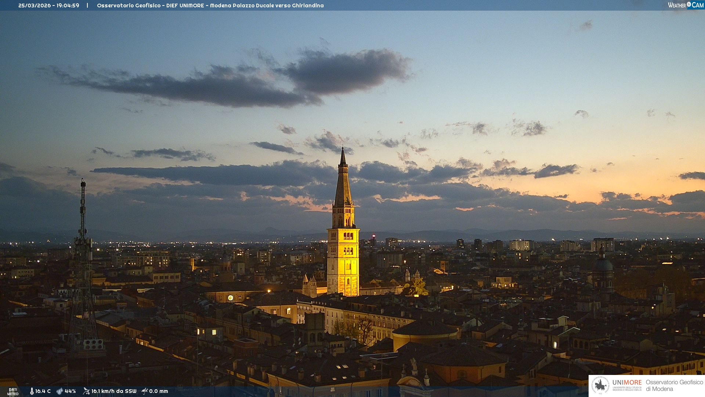Click the UNIMORE university seal emblem

click(600, 386)
